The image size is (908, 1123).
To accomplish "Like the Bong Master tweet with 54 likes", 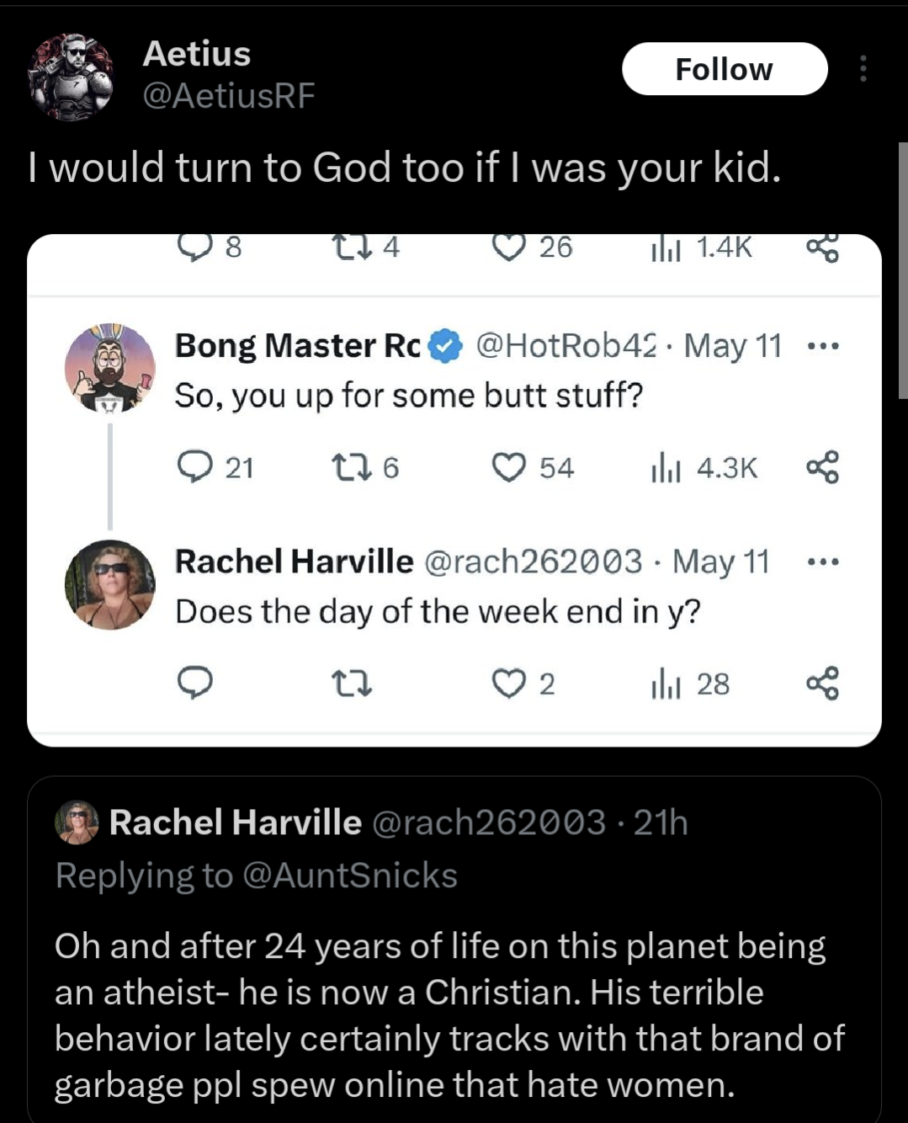I will 508,467.
